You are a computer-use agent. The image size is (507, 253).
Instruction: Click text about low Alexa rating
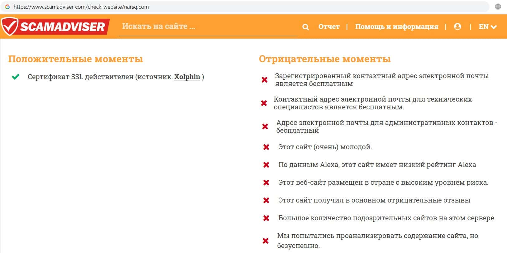(377, 165)
